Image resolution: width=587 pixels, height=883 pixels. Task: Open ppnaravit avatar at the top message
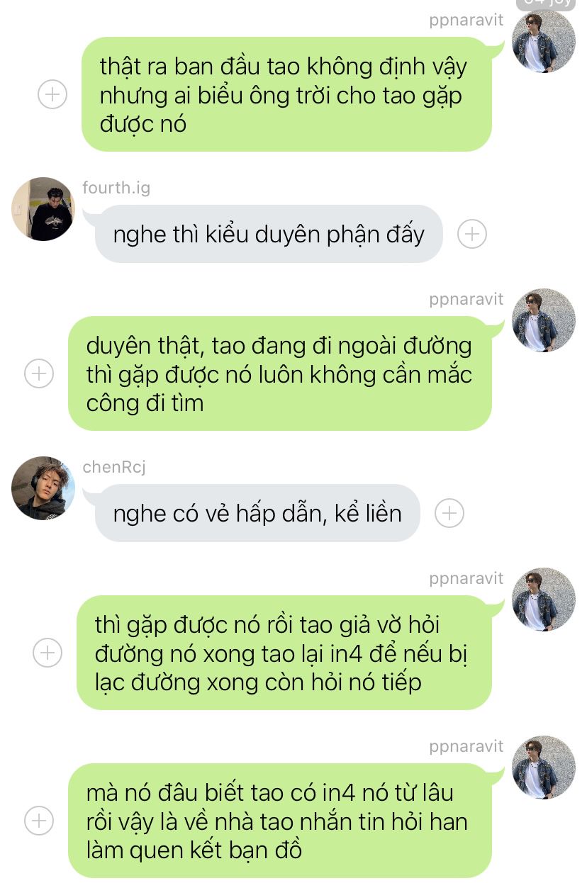(x=544, y=41)
